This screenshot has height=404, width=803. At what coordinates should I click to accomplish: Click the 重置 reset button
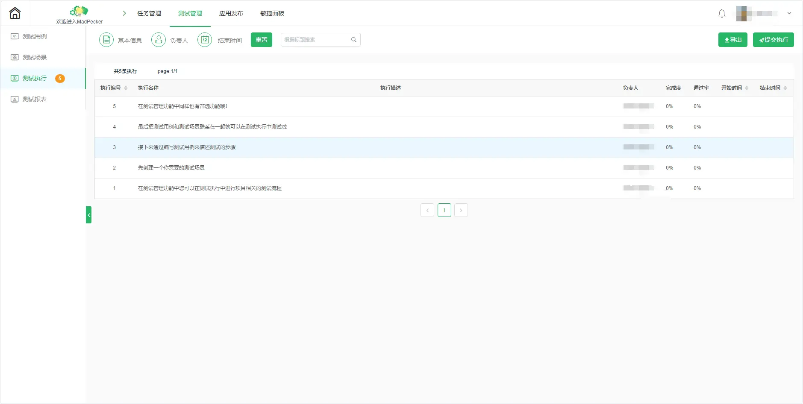click(x=262, y=40)
